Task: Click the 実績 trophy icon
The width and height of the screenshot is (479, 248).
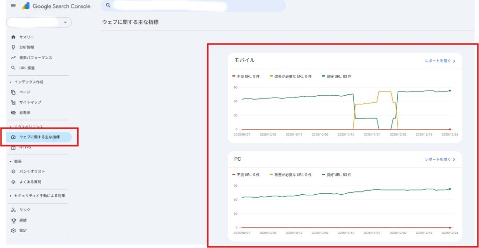Action: click(13, 220)
